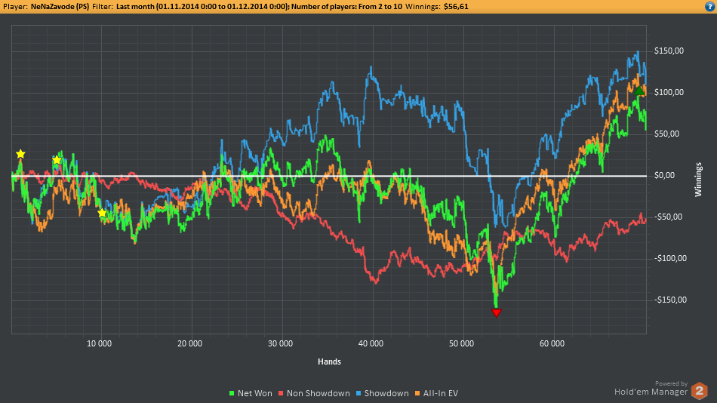Toggle the Showdown legend entry
The image size is (717, 403).
point(383,393)
